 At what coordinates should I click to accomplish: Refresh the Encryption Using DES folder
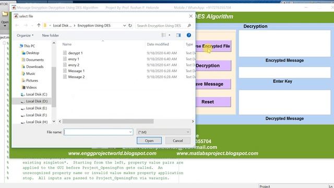130,26
